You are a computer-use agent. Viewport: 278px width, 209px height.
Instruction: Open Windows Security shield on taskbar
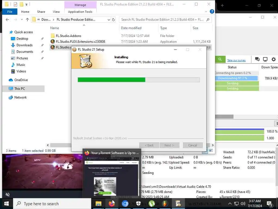tap(138, 204)
